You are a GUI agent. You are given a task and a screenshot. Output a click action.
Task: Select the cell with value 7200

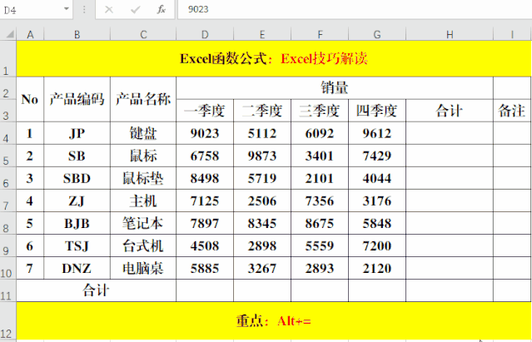[377, 245]
